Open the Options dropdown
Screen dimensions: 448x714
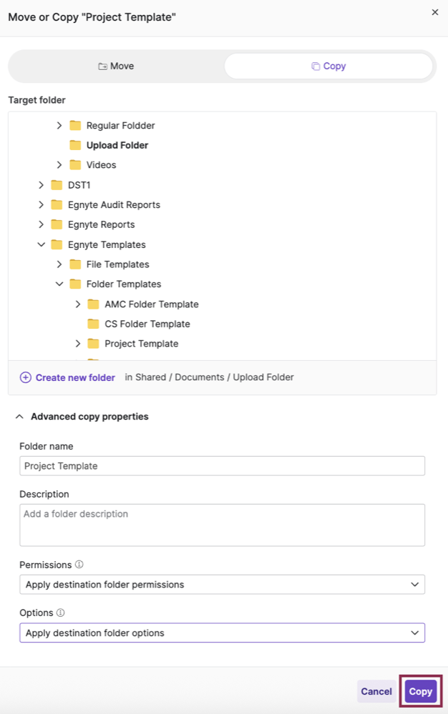coord(222,633)
